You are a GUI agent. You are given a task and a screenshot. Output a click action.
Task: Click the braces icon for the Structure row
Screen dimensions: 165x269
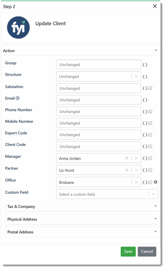tap(145, 77)
